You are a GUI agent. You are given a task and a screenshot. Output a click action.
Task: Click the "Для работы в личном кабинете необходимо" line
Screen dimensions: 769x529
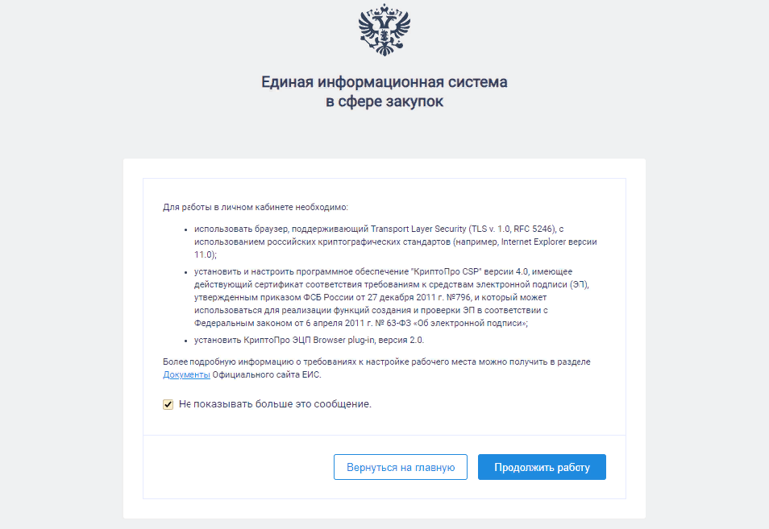[x=256, y=207]
